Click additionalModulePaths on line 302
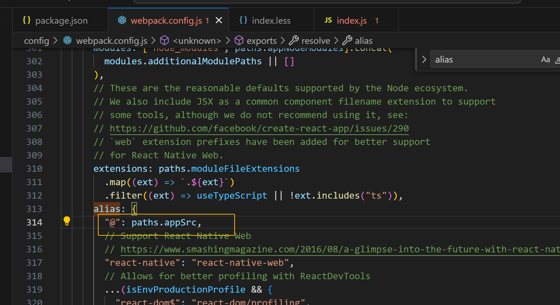 pyautogui.click(x=205, y=61)
